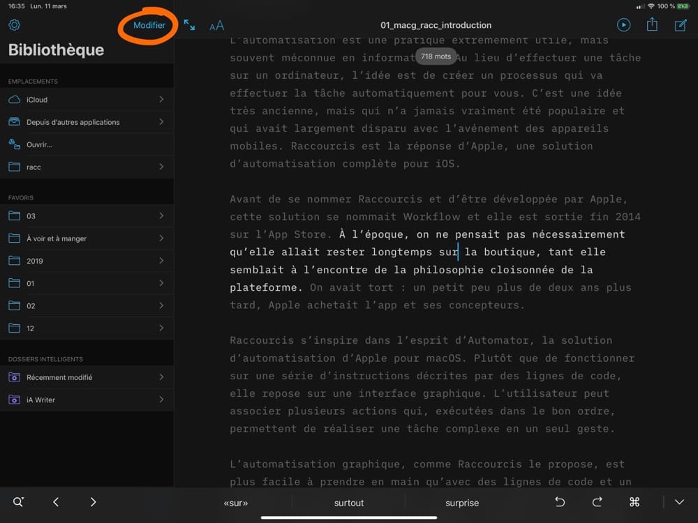
Task: Move cursor left with back arrow
Action: pos(56,502)
